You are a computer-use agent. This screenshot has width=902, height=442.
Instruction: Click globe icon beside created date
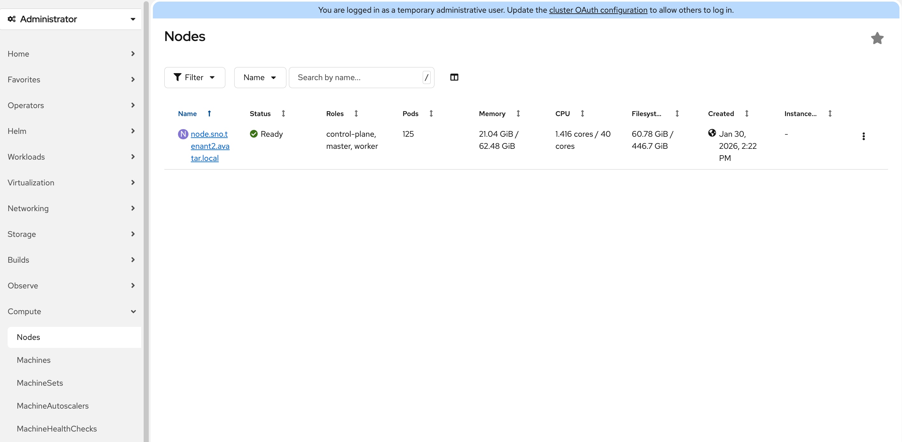pyautogui.click(x=712, y=133)
